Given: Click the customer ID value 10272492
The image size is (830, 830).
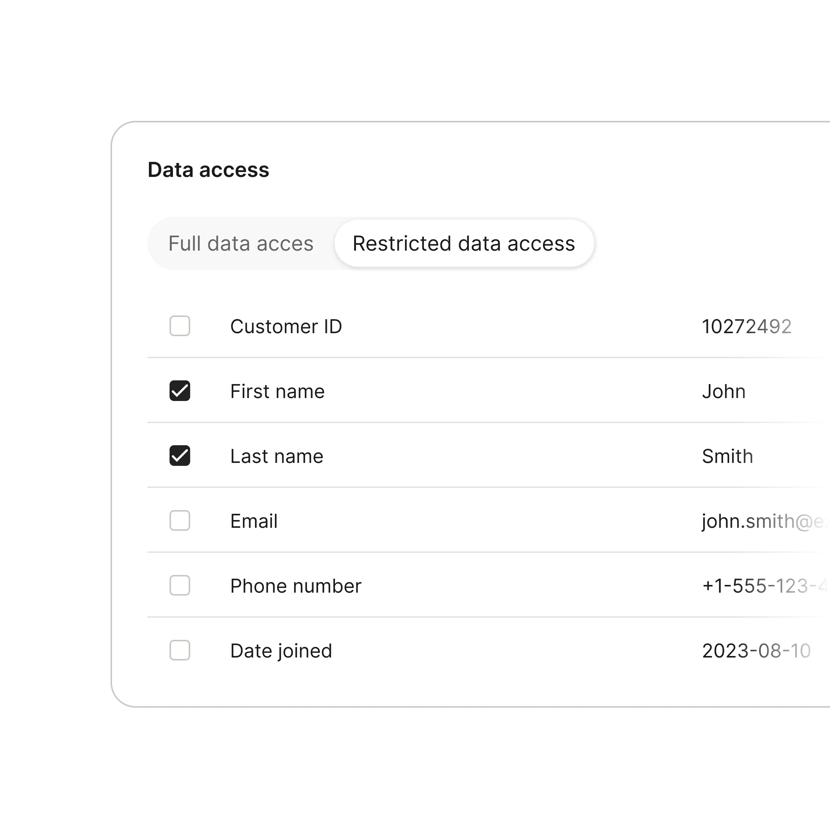Looking at the screenshot, I should pos(746,327).
